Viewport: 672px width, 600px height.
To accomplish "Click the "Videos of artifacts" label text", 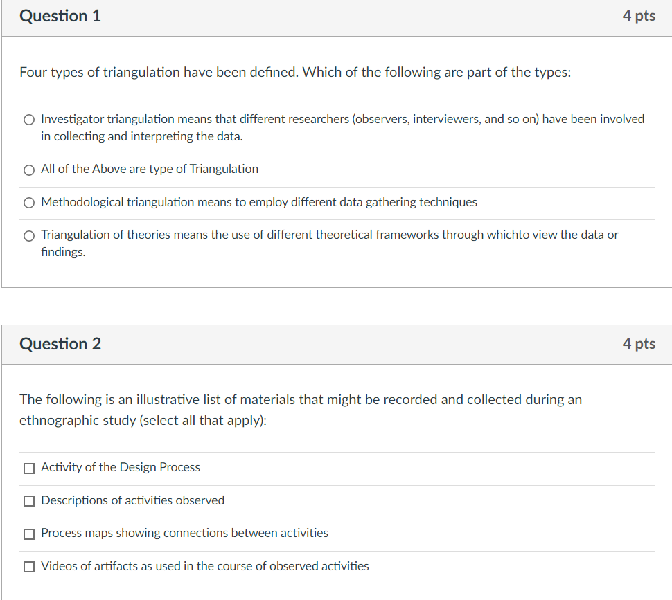I will coord(204,566).
